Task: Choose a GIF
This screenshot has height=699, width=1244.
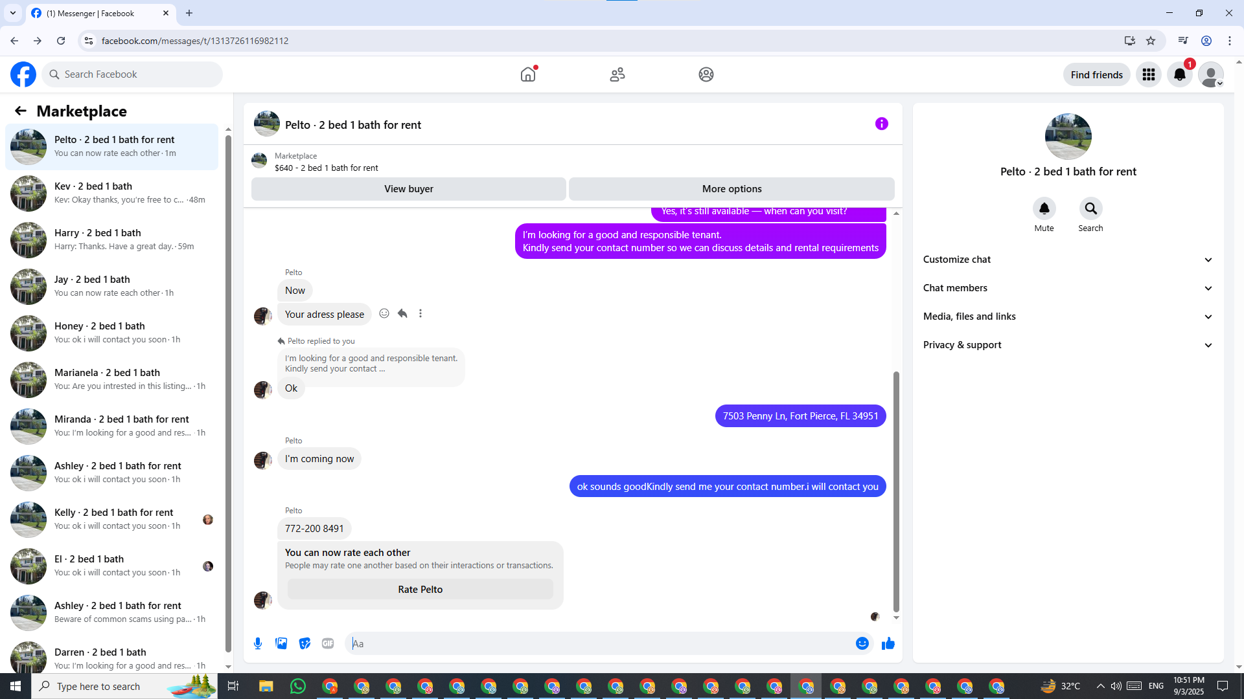Action: coord(328,643)
